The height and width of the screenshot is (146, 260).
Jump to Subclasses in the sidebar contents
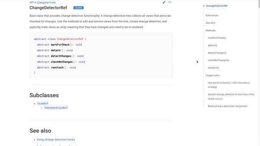(212, 15)
